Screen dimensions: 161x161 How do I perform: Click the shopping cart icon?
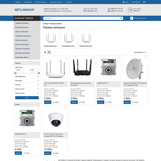[x=130, y=10]
